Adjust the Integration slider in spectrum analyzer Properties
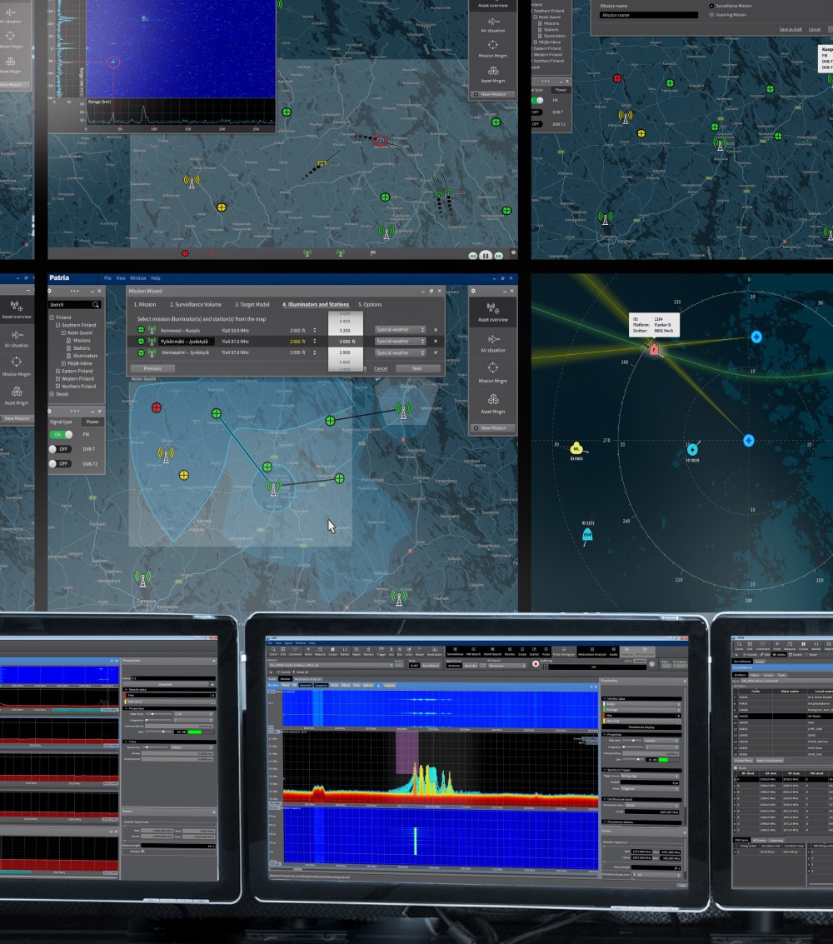 click(632, 747)
